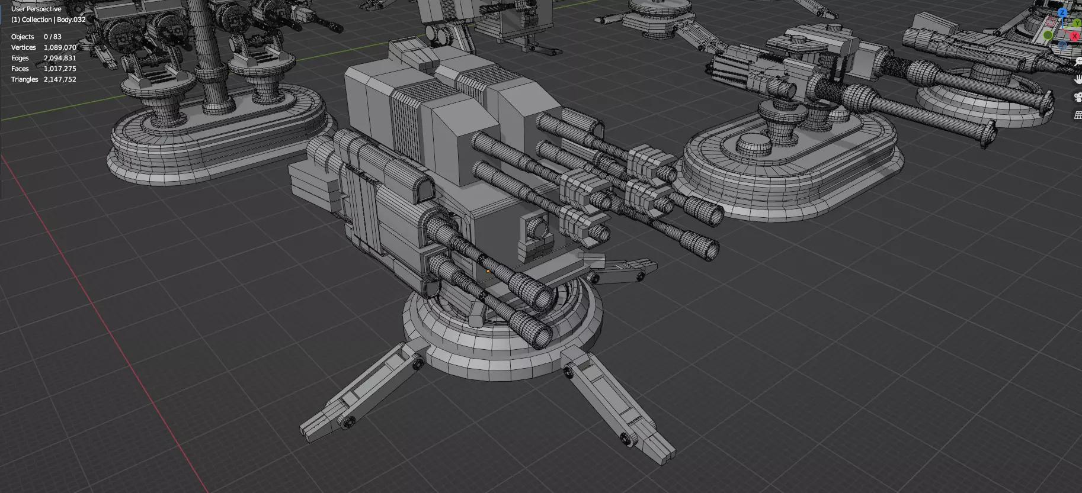This screenshot has height=493, width=1082.
Task: Toggle perspective/orthographic grid icon
Action: (1078, 115)
